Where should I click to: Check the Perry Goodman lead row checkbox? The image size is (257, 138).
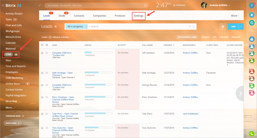click(x=42, y=97)
